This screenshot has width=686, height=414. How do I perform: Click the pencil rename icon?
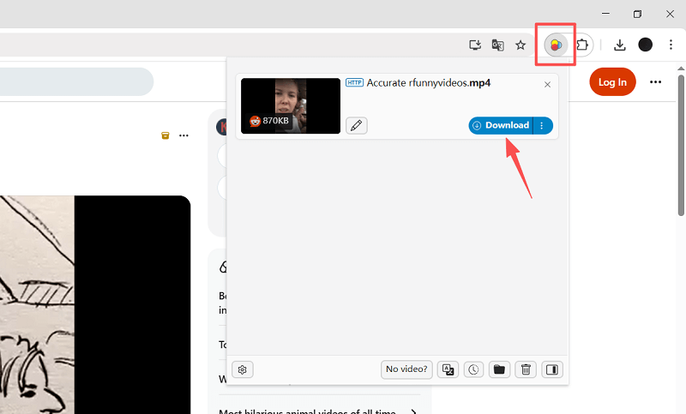click(x=357, y=125)
